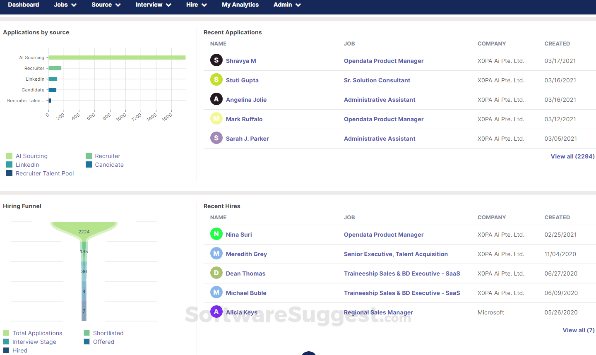Image resolution: width=596 pixels, height=355 pixels.
Task: Open View all (2294) recent applications link
Action: tap(572, 156)
